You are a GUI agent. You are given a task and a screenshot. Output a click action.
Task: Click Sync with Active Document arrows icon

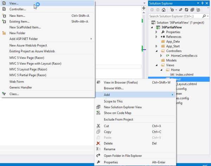[x=181, y=10]
